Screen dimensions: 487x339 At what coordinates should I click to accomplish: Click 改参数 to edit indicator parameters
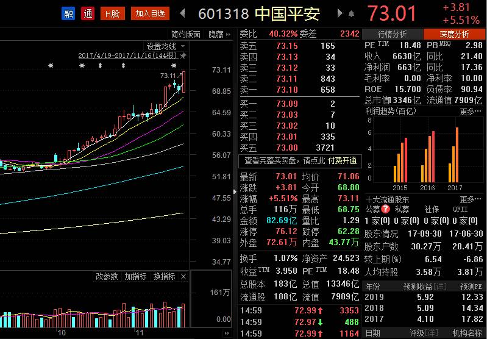107,276
